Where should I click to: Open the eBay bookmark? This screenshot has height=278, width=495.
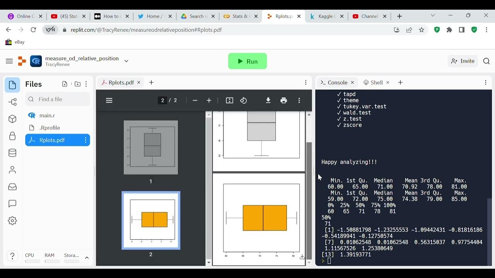15,42
